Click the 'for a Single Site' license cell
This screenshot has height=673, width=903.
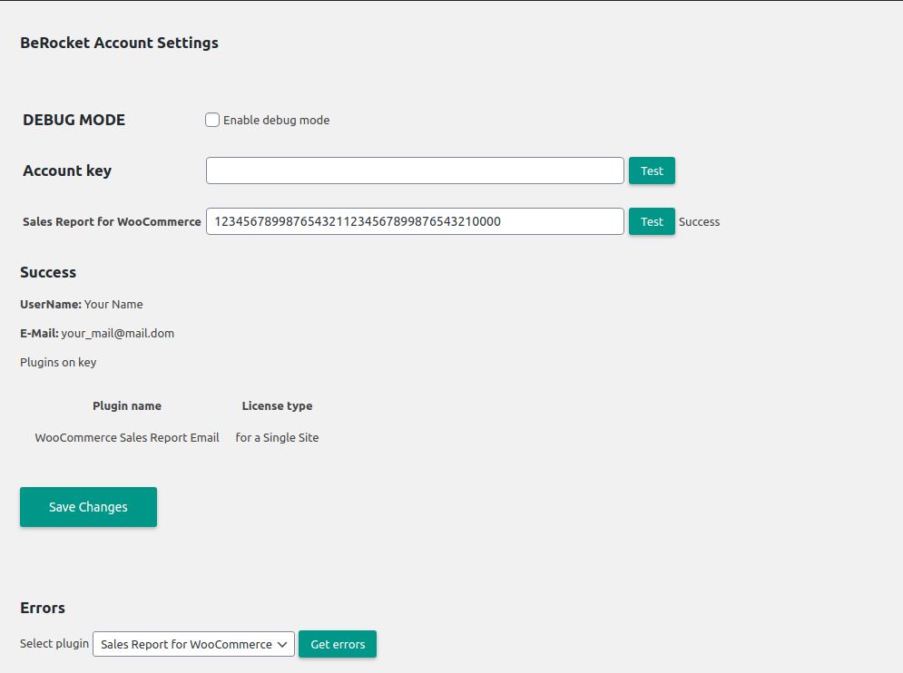tap(277, 437)
